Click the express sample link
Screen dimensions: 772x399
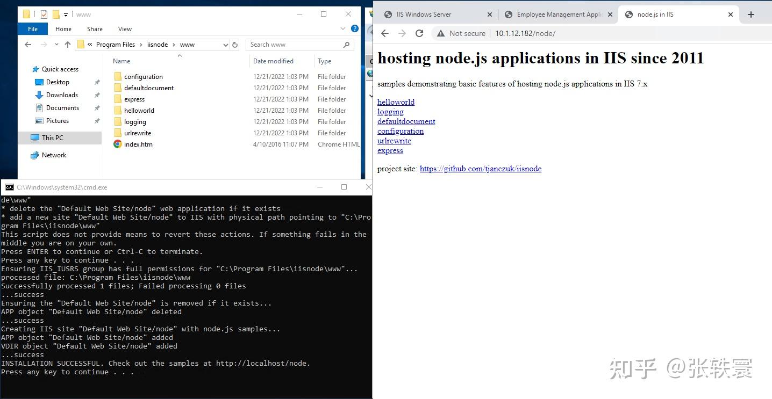click(x=390, y=150)
